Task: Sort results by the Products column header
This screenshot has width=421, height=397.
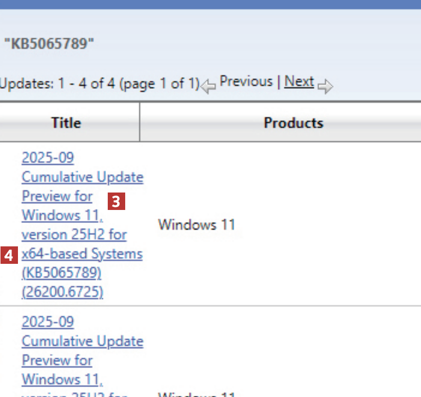Action: (x=293, y=123)
